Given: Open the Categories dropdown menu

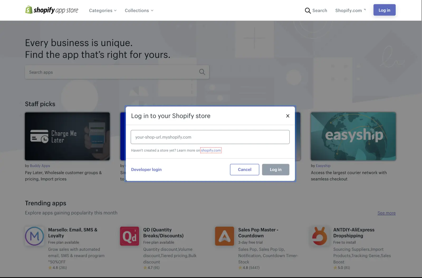Looking at the screenshot, I should click(103, 11).
